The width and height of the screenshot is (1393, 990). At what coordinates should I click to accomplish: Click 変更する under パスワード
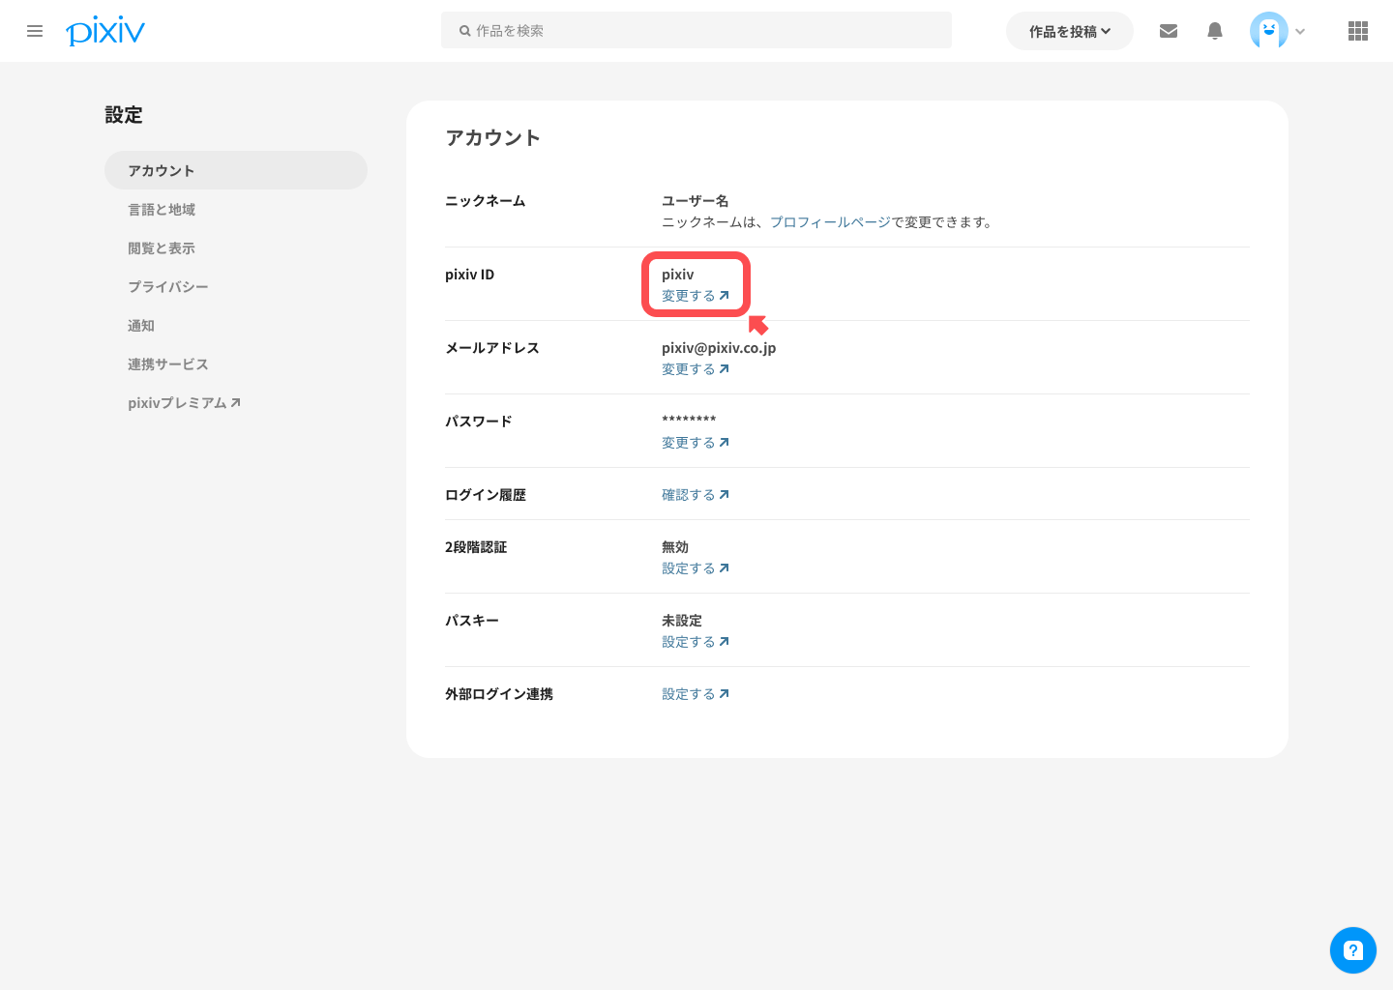coord(696,443)
